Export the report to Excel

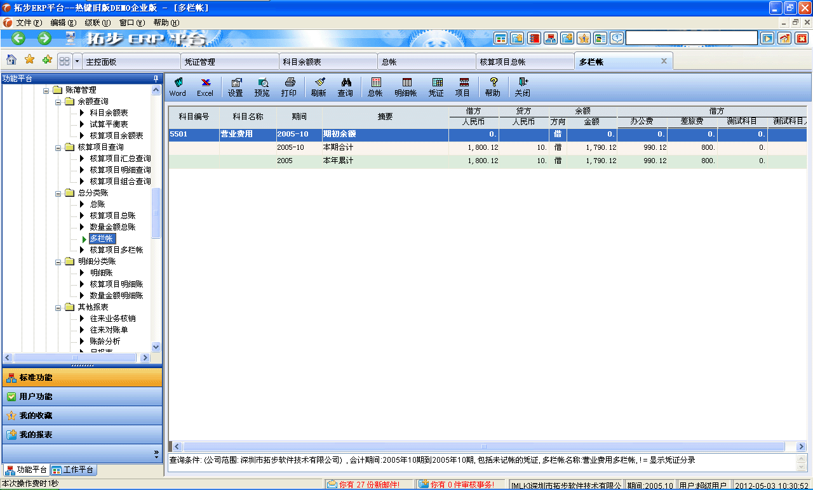[205, 87]
